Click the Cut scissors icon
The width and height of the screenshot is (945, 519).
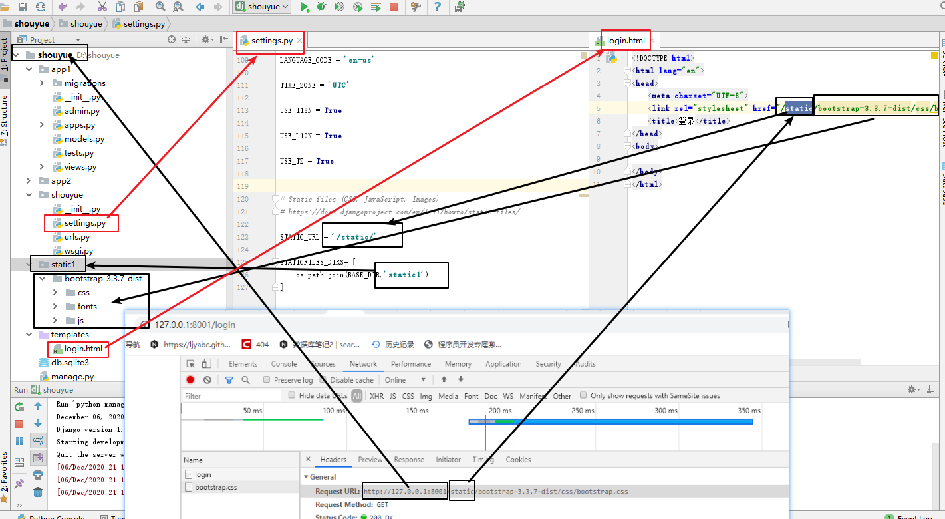point(102,7)
